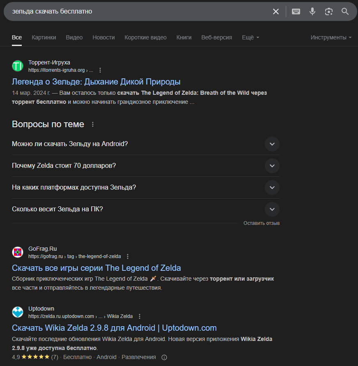Image resolution: width=358 pixels, height=366 pixels.
Task: Click the 'торрент или загрузчик' bold snippet text
Action: 242,279
